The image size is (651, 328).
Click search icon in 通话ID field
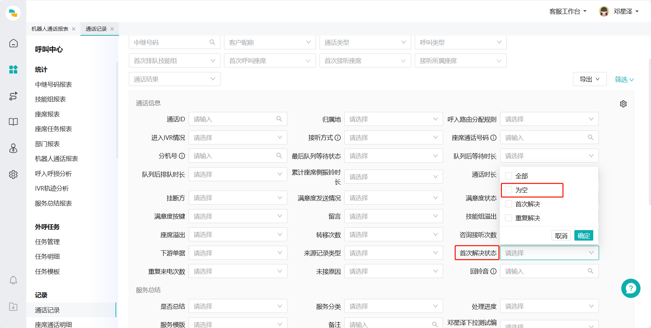coord(279,119)
